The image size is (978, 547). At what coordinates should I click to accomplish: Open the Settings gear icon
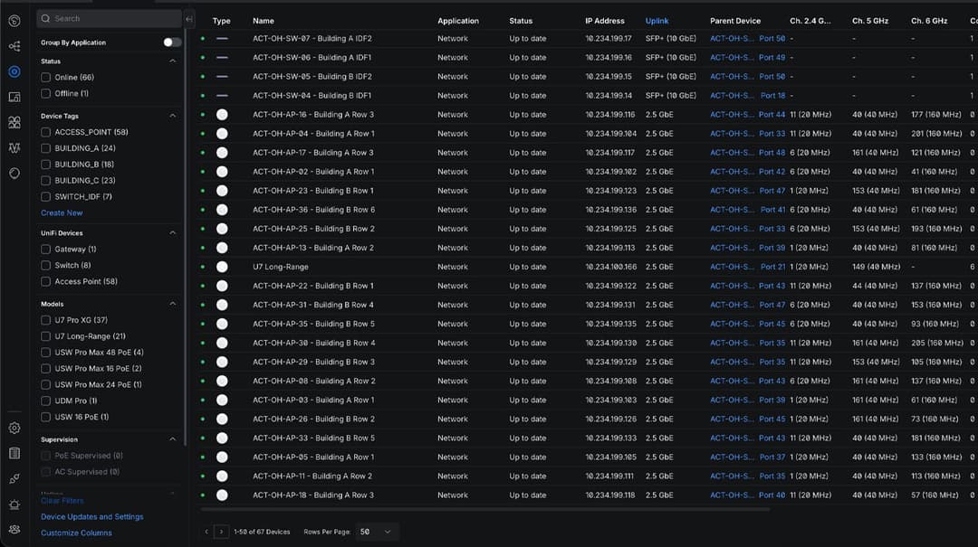point(14,428)
